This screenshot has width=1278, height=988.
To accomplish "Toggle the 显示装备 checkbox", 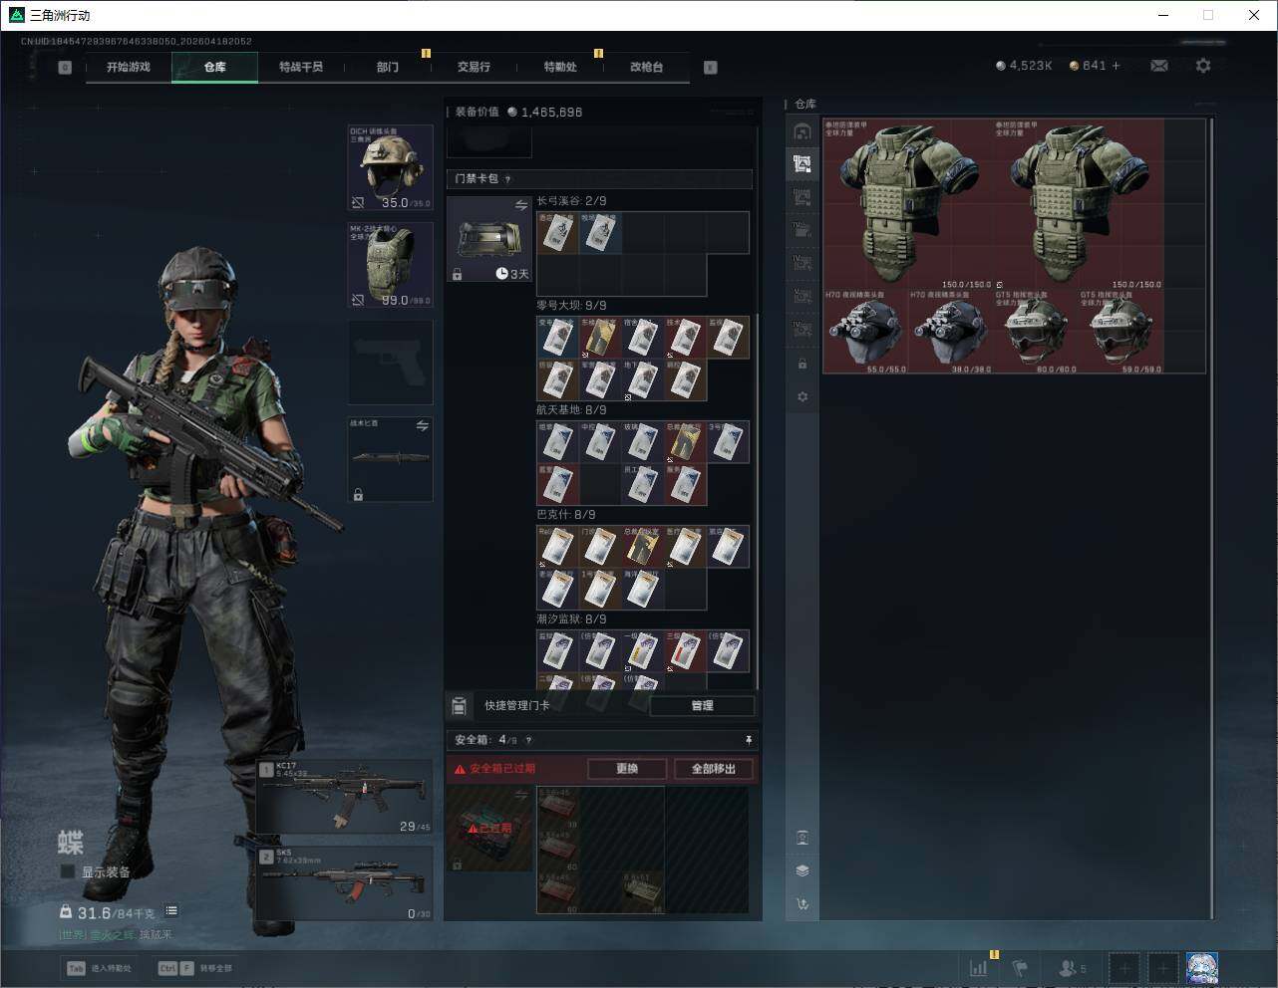I will [68, 871].
